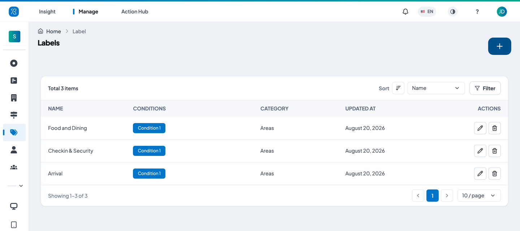Screen dimensions: 520x231
Task: Go to the next page arrow
Action: coord(447,196)
